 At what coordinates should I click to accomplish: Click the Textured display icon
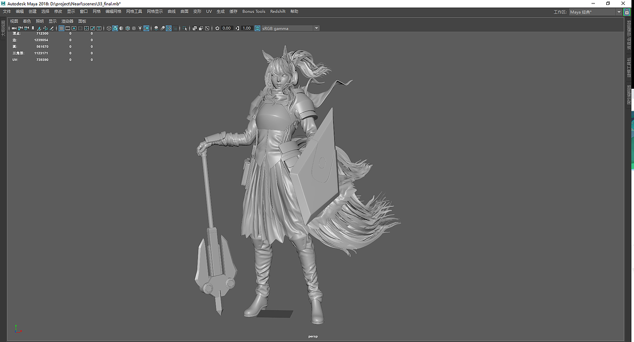tap(134, 28)
